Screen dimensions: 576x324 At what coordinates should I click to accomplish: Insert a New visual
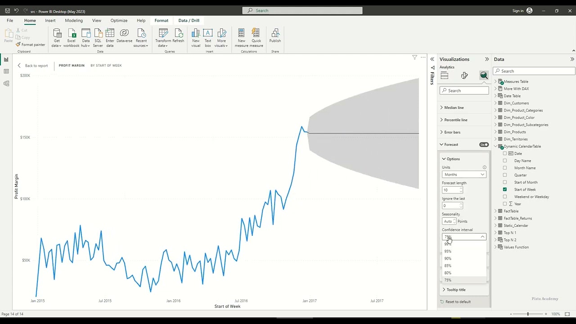click(x=196, y=38)
